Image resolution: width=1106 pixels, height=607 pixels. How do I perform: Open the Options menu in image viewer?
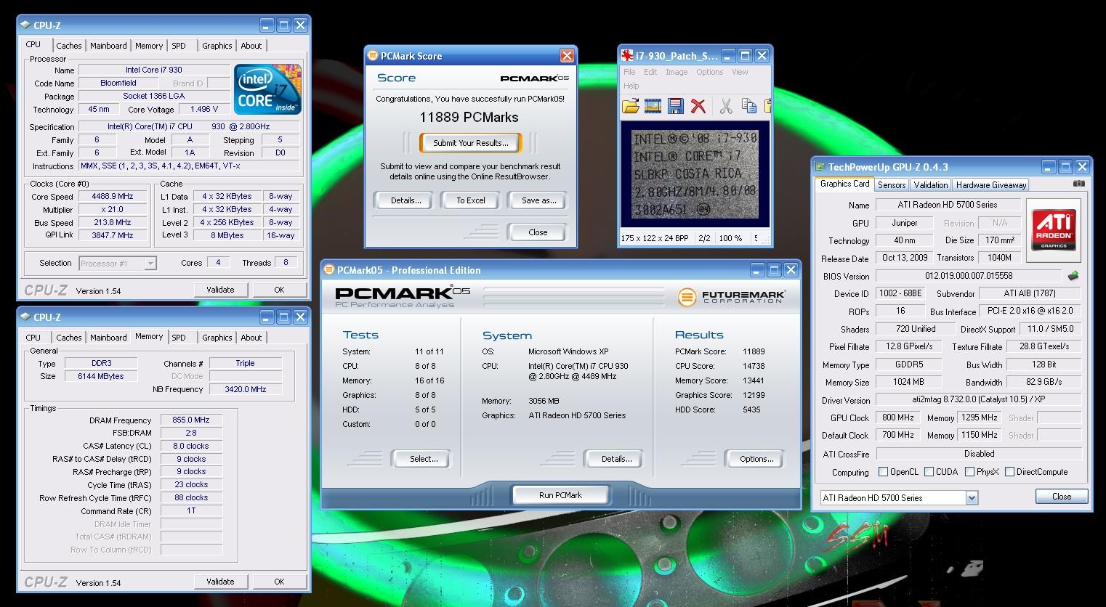click(710, 72)
